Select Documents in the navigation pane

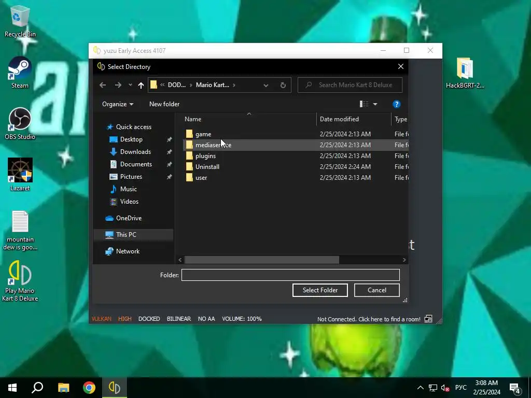[136, 164]
